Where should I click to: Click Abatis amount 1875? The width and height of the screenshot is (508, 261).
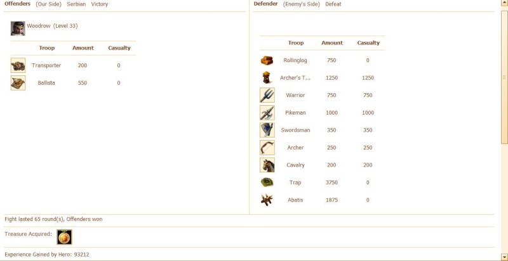point(331,200)
